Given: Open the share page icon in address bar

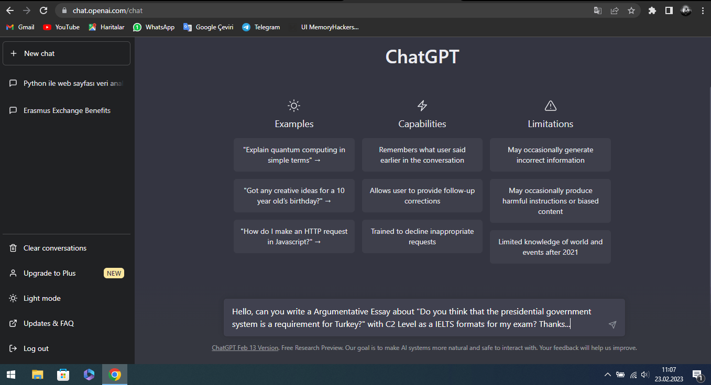Looking at the screenshot, I should point(615,10).
